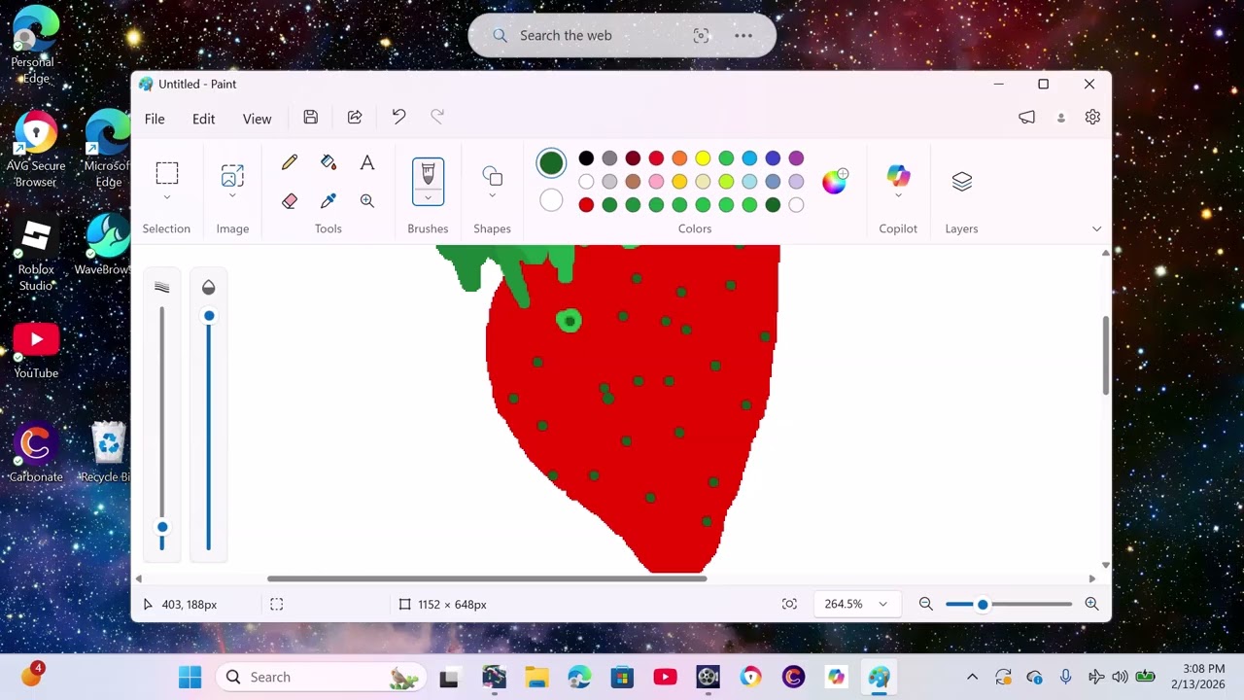This screenshot has height=700, width=1244.
Task: Open the Edit colors wheel
Action: click(835, 181)
